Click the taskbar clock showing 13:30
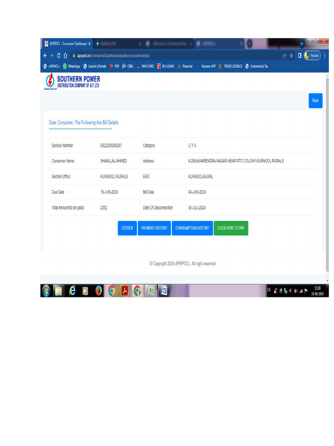Viewport: 334px width, 446px height. tap(317, 291)
